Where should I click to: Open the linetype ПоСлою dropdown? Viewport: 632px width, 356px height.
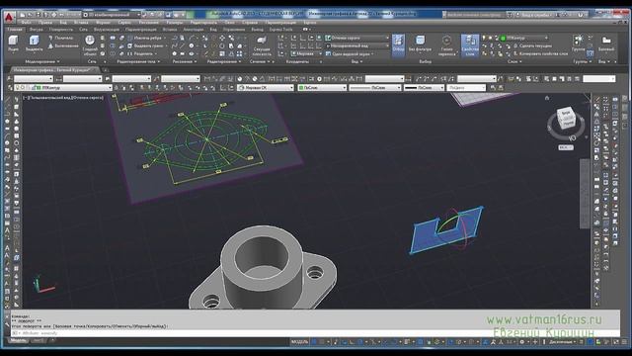pos(375,88)
